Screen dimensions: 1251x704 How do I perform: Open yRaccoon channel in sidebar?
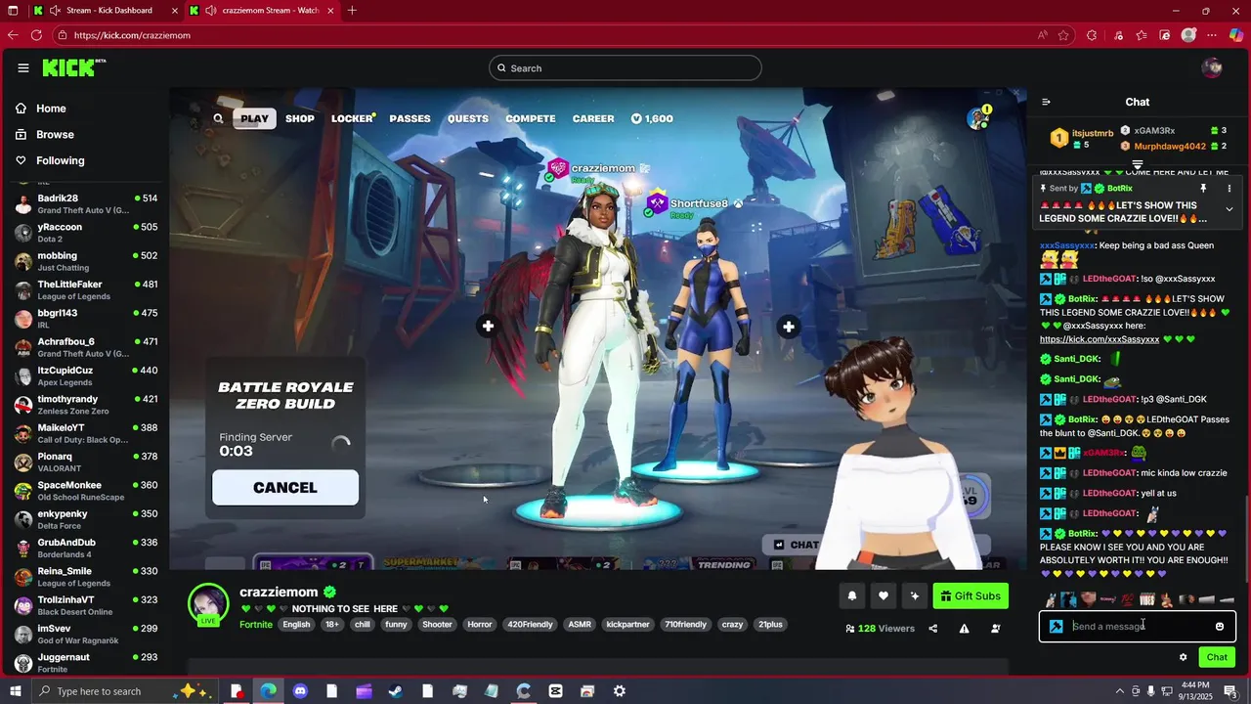(86, 233)
